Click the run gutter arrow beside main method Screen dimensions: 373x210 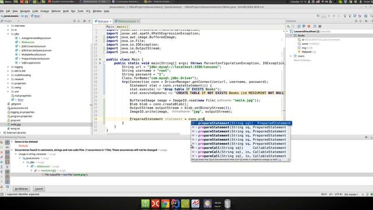[x=100, y=63]
